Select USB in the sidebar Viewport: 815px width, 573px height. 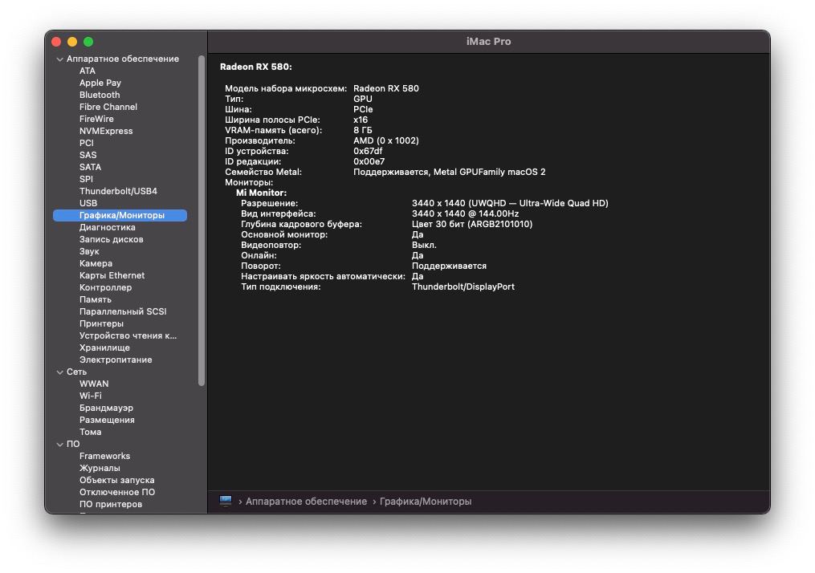tap(88, 203)
